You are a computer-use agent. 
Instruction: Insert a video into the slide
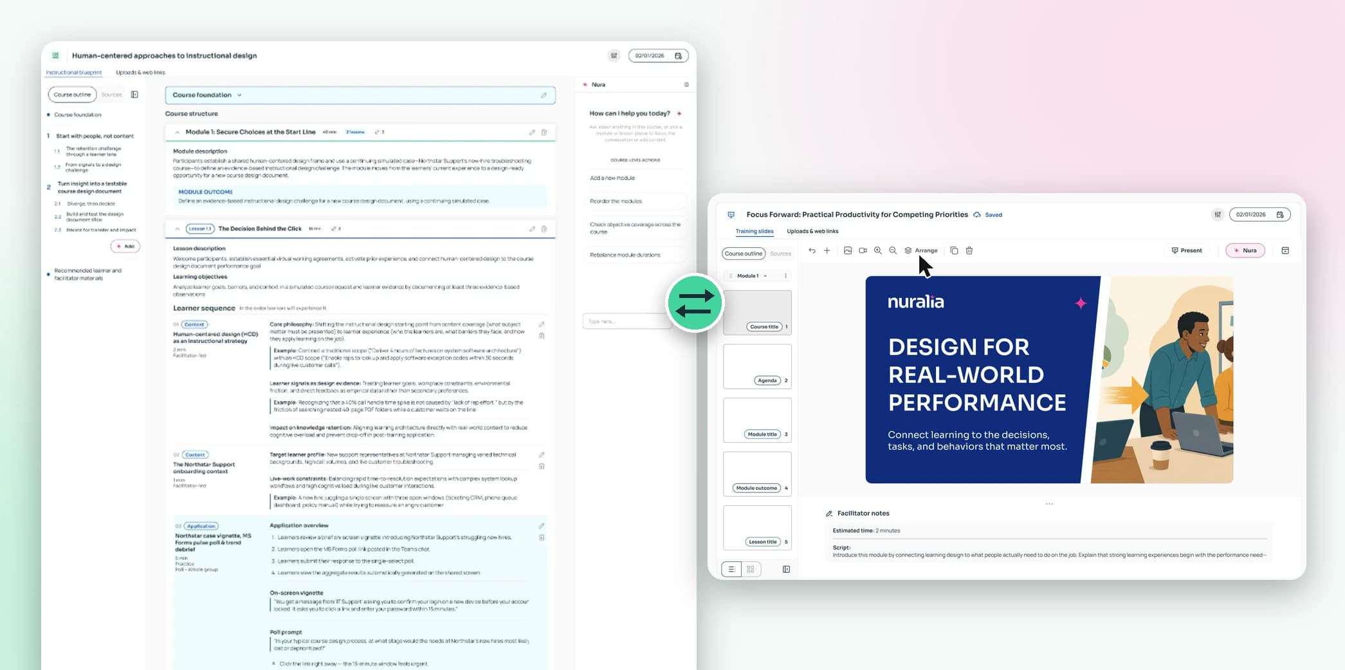click(863, 250)
